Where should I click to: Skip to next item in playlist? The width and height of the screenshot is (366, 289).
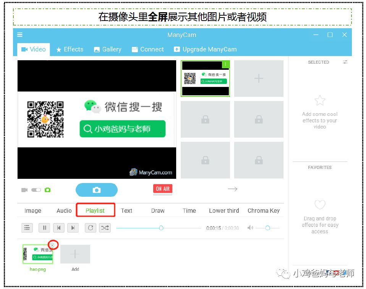[x=73, y=228]
